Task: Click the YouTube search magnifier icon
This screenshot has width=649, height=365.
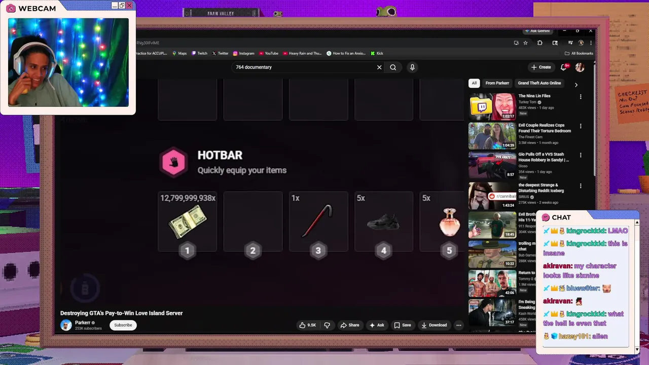Action: (393, 67)
